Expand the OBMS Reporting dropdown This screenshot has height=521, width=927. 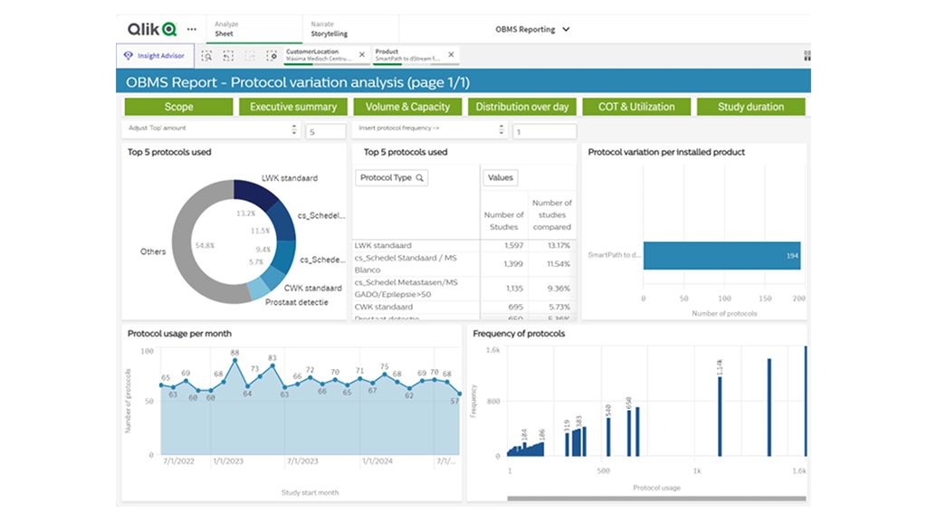pos(533,29)
